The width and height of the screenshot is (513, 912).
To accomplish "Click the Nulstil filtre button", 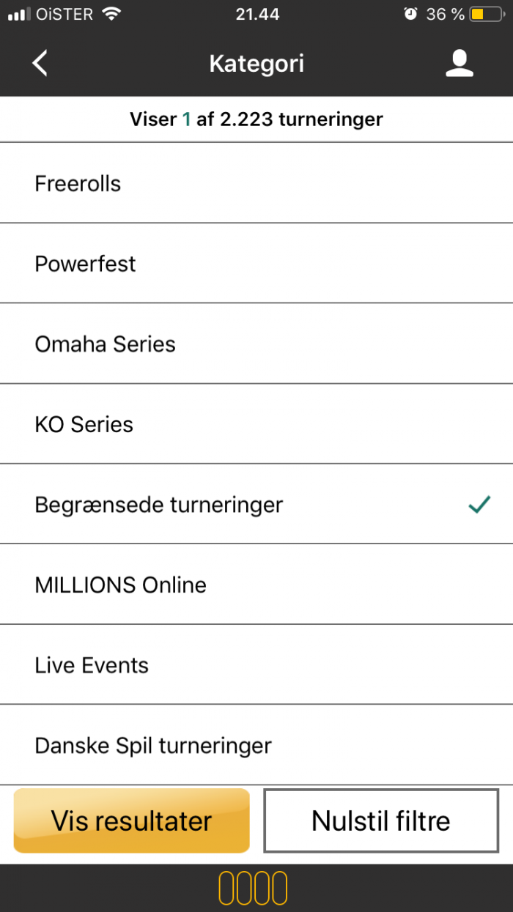I will click(381, 820).
